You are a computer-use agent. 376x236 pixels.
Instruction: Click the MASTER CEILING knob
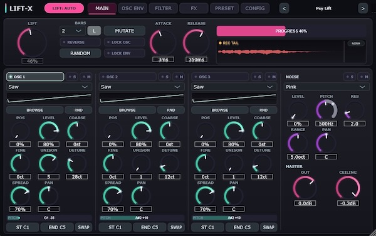[348, 188]
